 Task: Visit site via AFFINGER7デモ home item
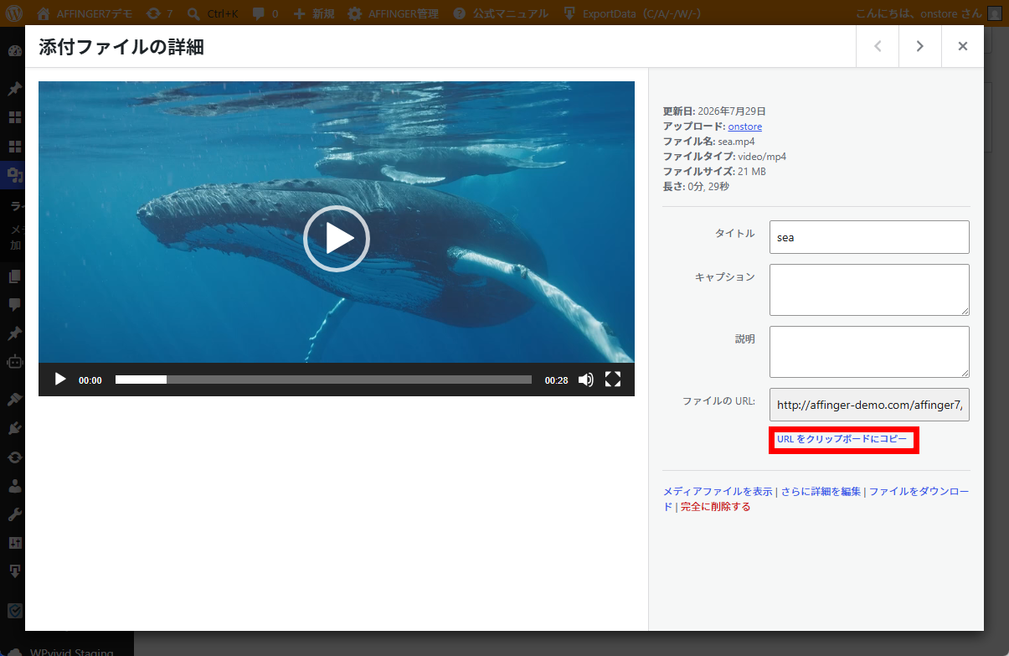pos(85,13)
